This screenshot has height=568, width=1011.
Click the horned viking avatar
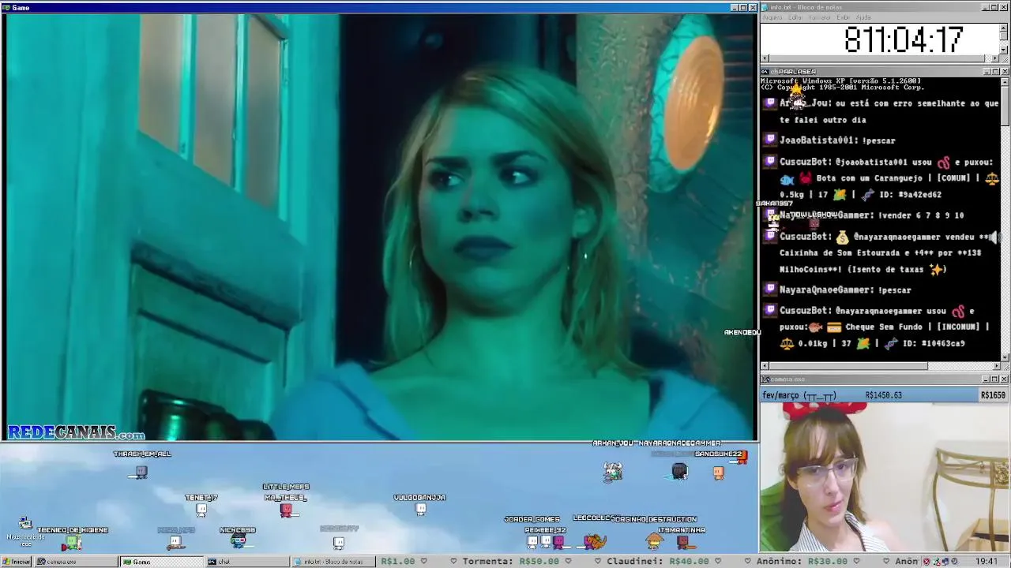pyautogui.click(x=612, y=472)
